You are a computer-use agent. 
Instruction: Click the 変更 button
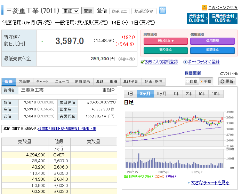coord(88,11)
